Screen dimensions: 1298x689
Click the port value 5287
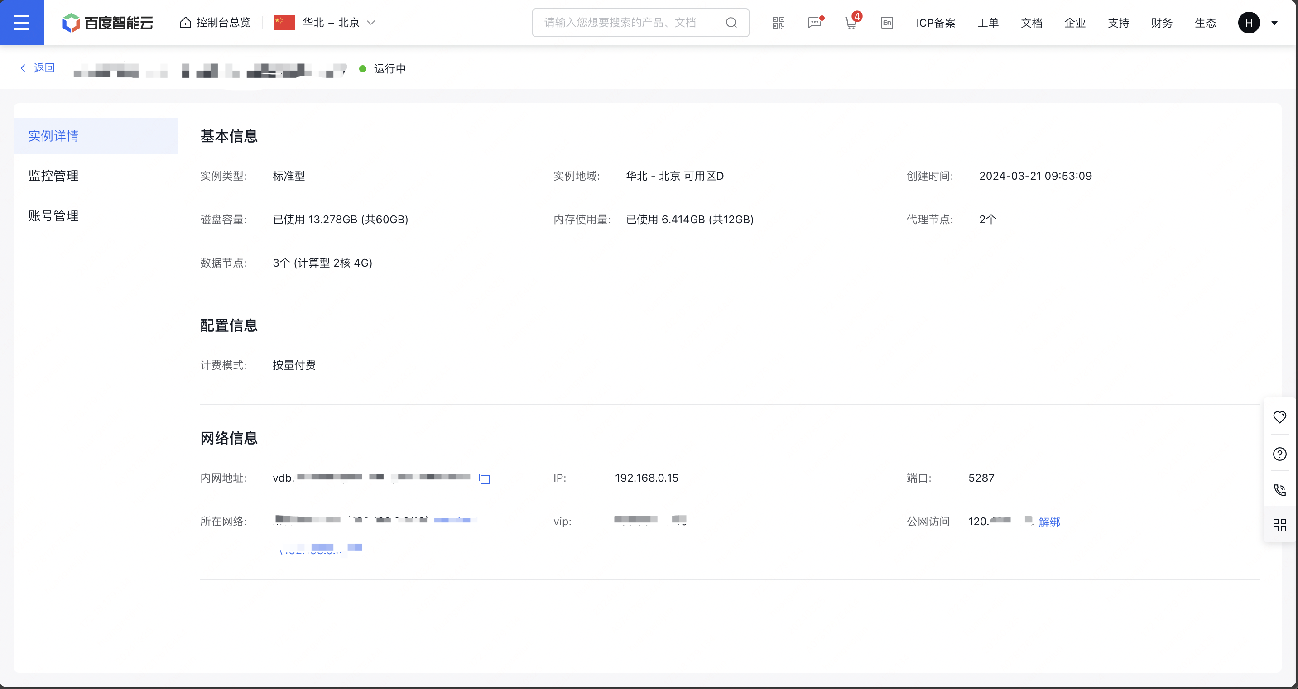pyautogui.click(x=981, y=478)
